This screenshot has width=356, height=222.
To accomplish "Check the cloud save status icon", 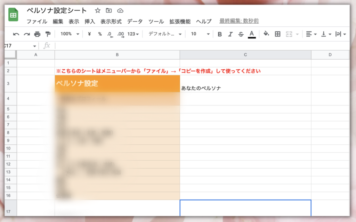I will coord(120,10).
